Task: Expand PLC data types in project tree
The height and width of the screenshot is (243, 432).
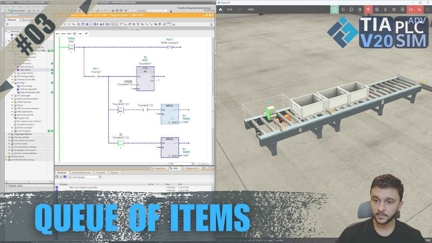Action: pos(12,96)
